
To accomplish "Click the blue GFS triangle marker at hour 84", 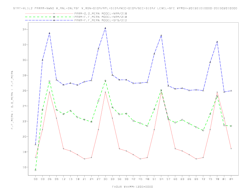I will (x=231, y=91).
